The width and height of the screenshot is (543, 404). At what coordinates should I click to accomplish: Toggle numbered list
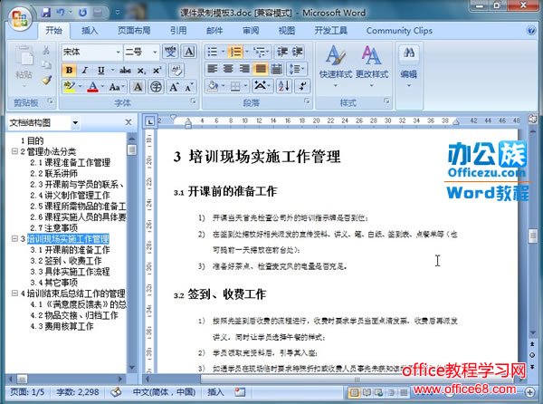click(x=236, y=52)
